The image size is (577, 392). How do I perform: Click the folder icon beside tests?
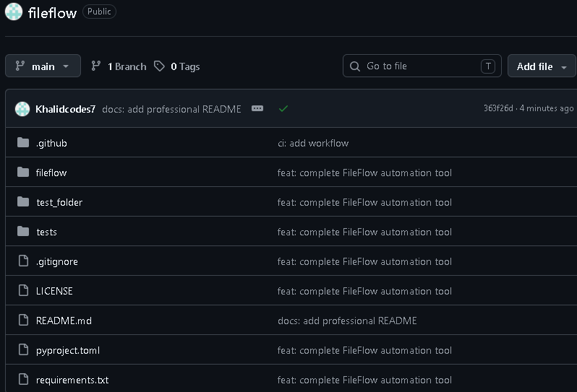(x=23, y=232)
